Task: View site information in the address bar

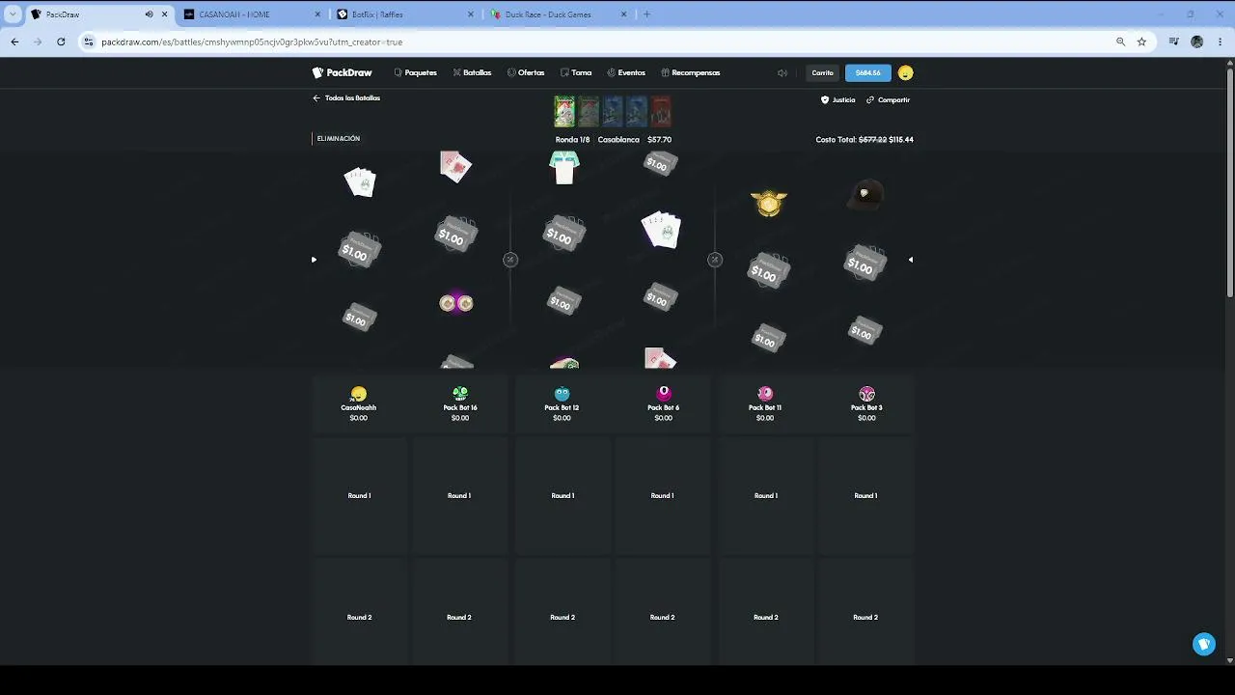Action: [89, 42]
